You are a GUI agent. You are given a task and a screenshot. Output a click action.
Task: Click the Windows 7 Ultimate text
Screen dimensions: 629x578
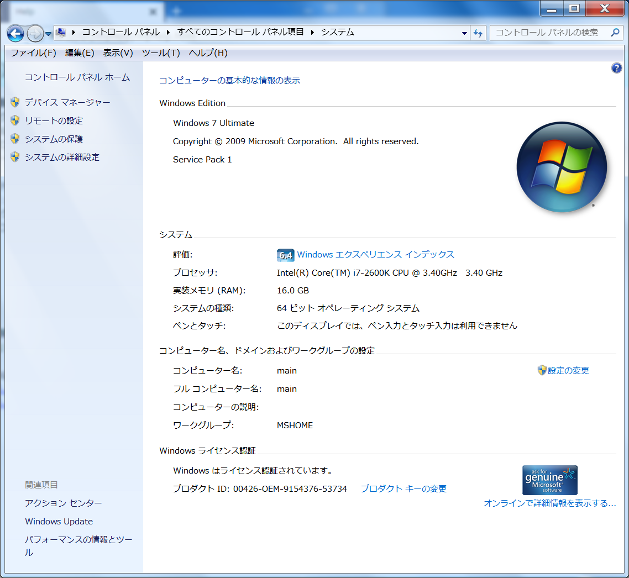click(213, 123)
